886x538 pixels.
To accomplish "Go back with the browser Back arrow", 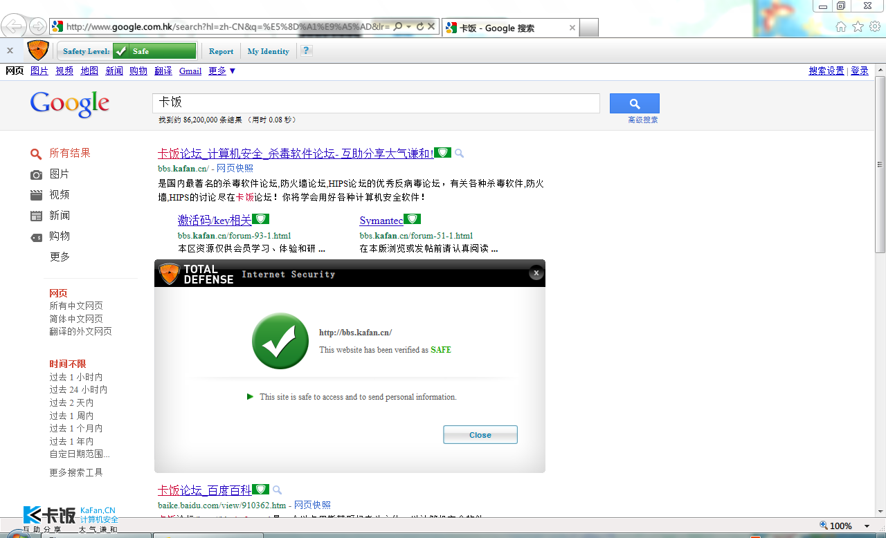I will click(15, 26).
